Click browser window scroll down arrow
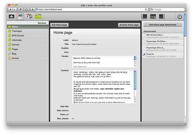The height and width of the screenshot is (134, 193). (185, 121)
